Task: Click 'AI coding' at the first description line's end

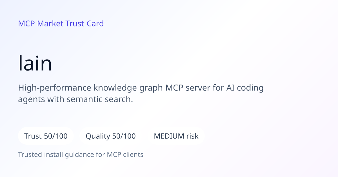Action: pyautogui.click(x=245, y=88)
